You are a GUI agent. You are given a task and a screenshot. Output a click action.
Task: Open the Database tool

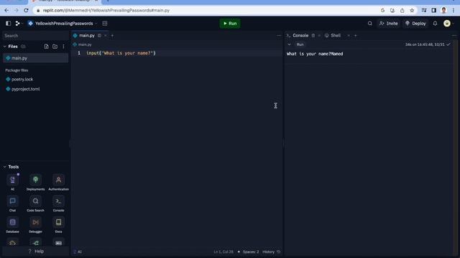12,224
